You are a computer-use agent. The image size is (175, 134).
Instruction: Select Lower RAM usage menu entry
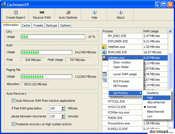[125, 74]
